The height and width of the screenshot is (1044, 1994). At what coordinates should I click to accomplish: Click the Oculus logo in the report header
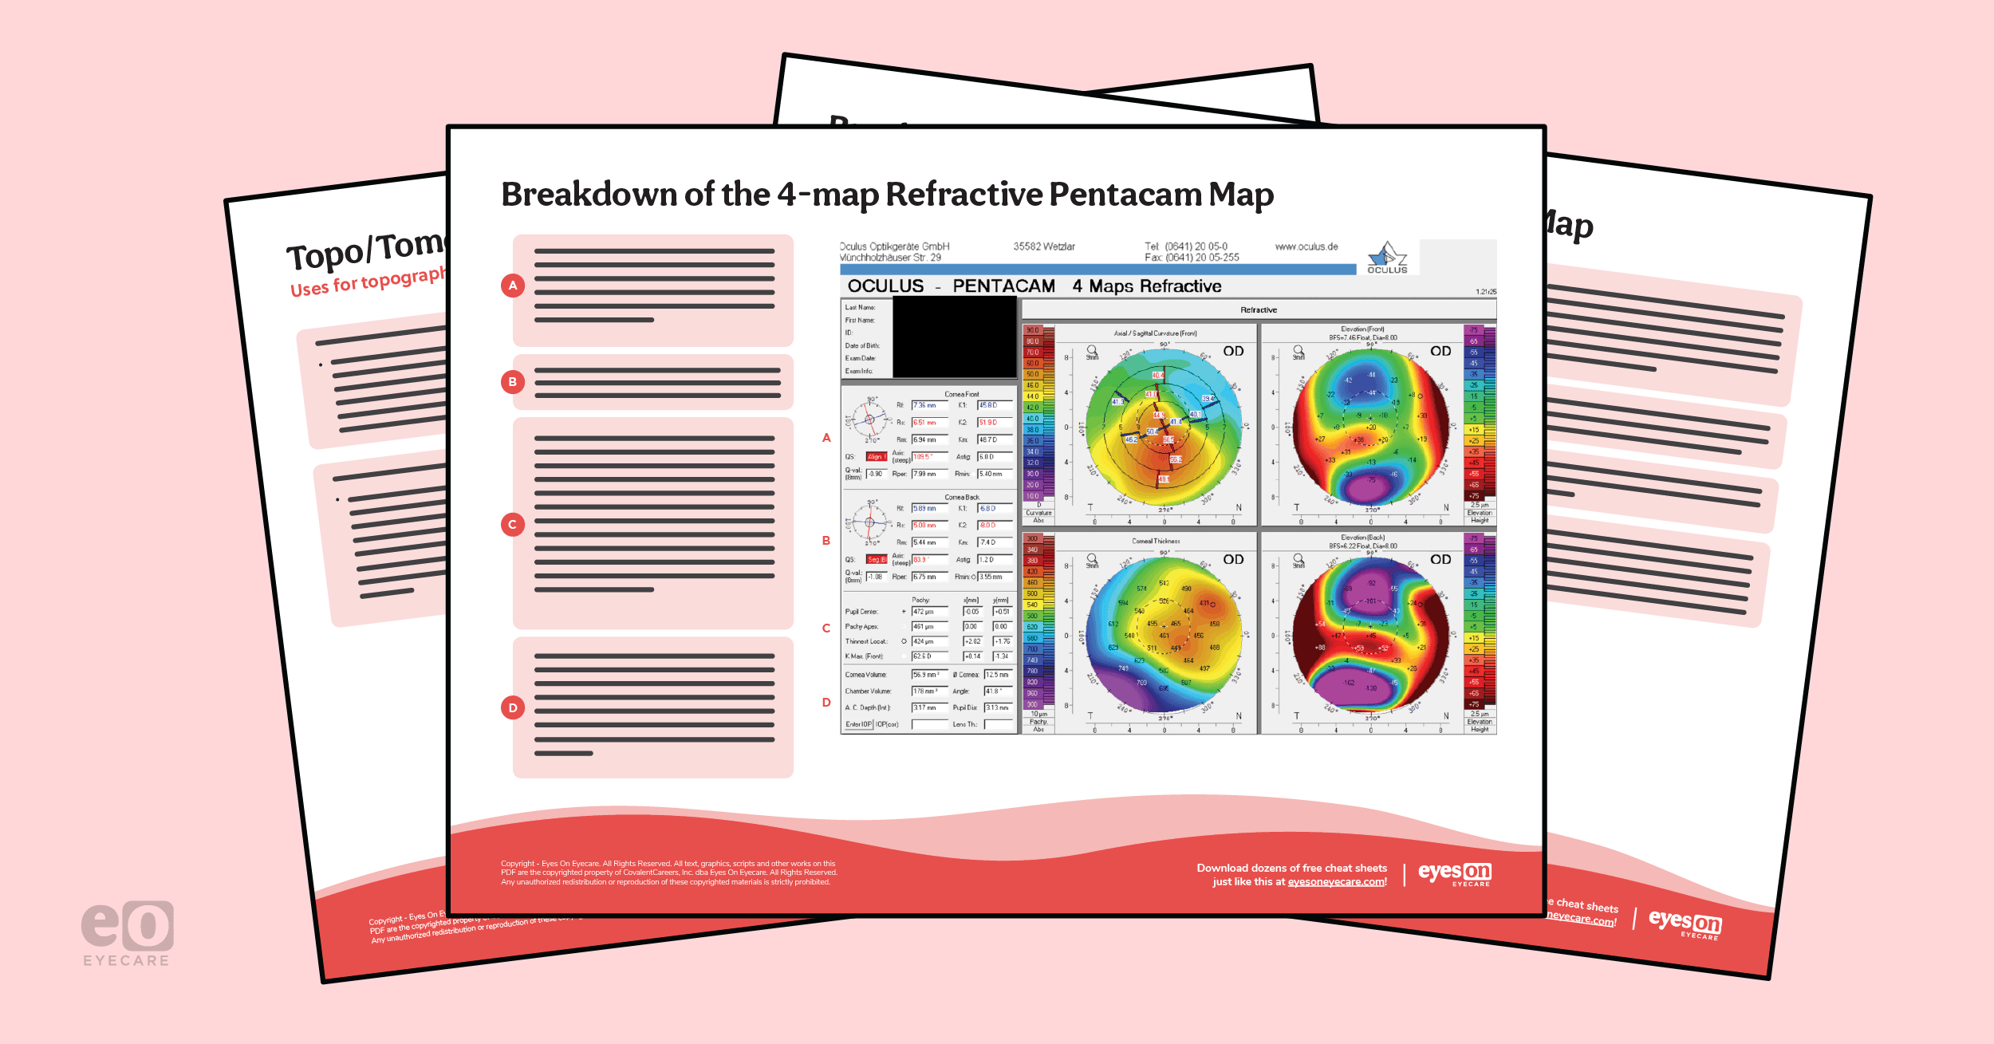click(1388, 258)
